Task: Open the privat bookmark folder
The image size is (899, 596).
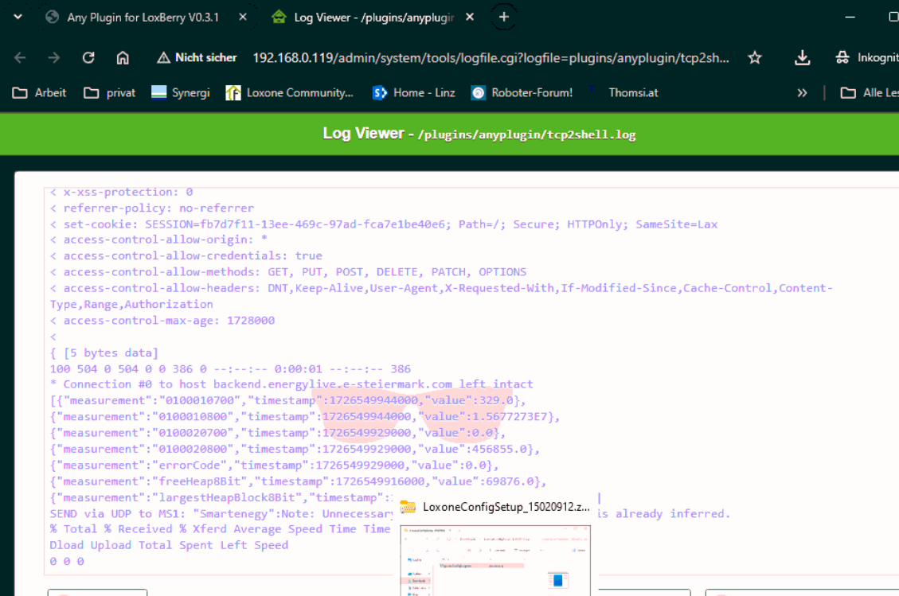Action: (110, 93)
